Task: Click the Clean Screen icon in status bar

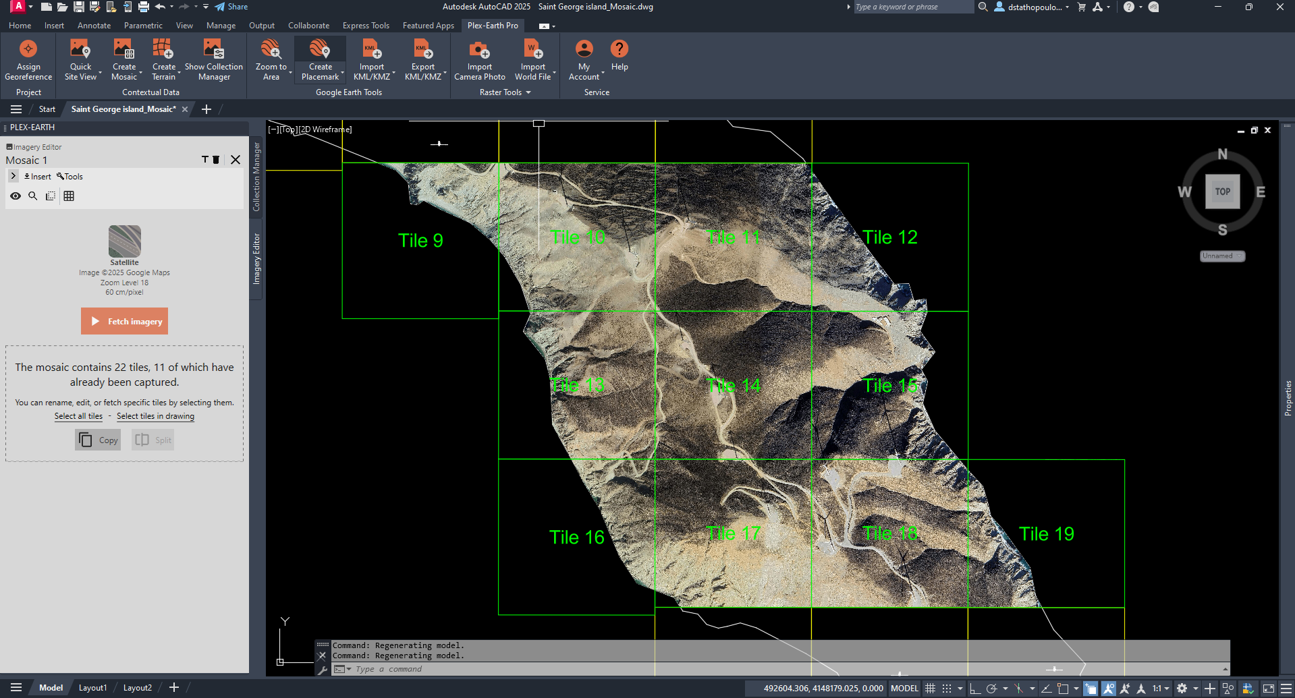Action: pyautogui.click(x=1269, y=689)
